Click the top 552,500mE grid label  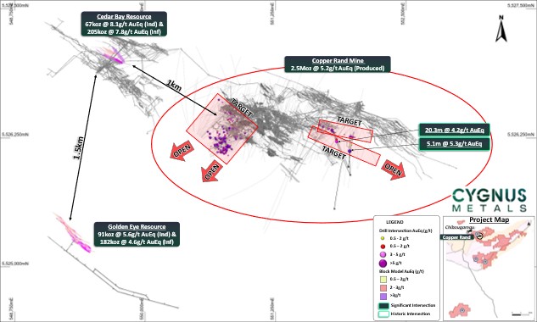click(x=403, y=14)
